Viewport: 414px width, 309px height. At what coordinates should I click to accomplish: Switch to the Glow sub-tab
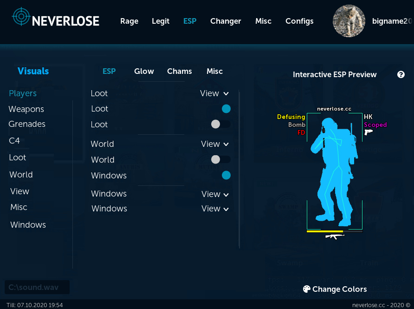[144, 71]
